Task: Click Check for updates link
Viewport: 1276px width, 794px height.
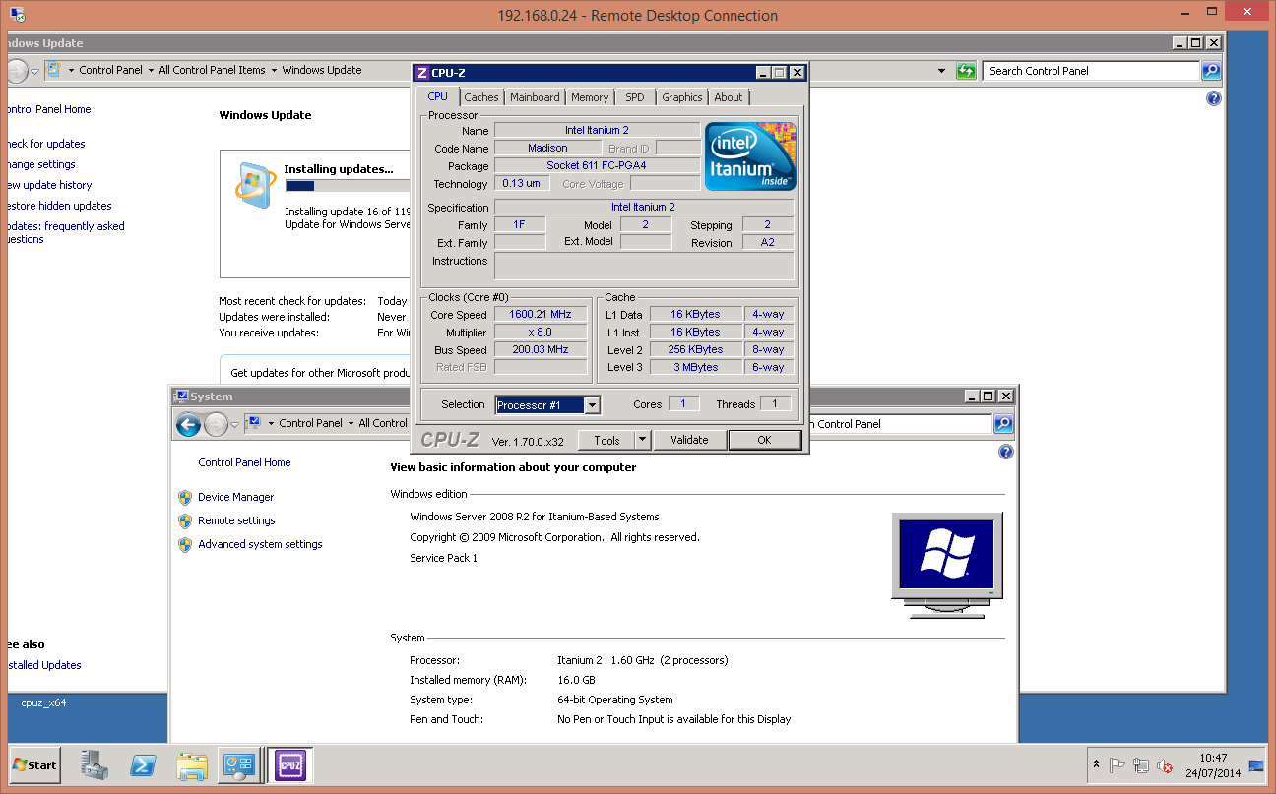Action: pyautogui.click(x=45, y=144)
